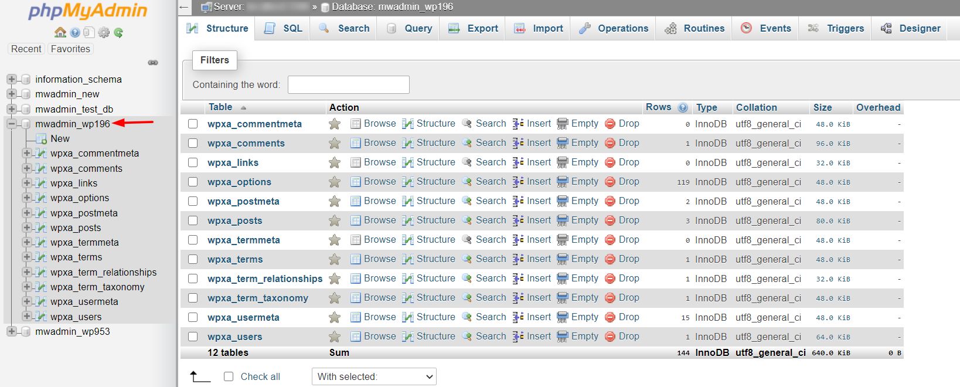Image resolution: width=960 pixels, height=387 pixels.
Task: Click Drop icon for wpxa_links row
Action: tap(610, 162)
